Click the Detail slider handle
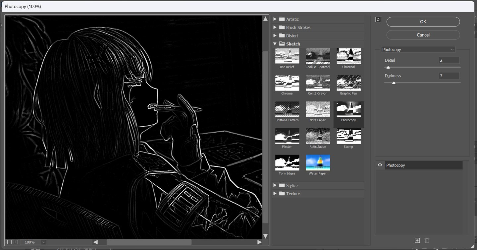477x250 pixels. coord(388,67)
